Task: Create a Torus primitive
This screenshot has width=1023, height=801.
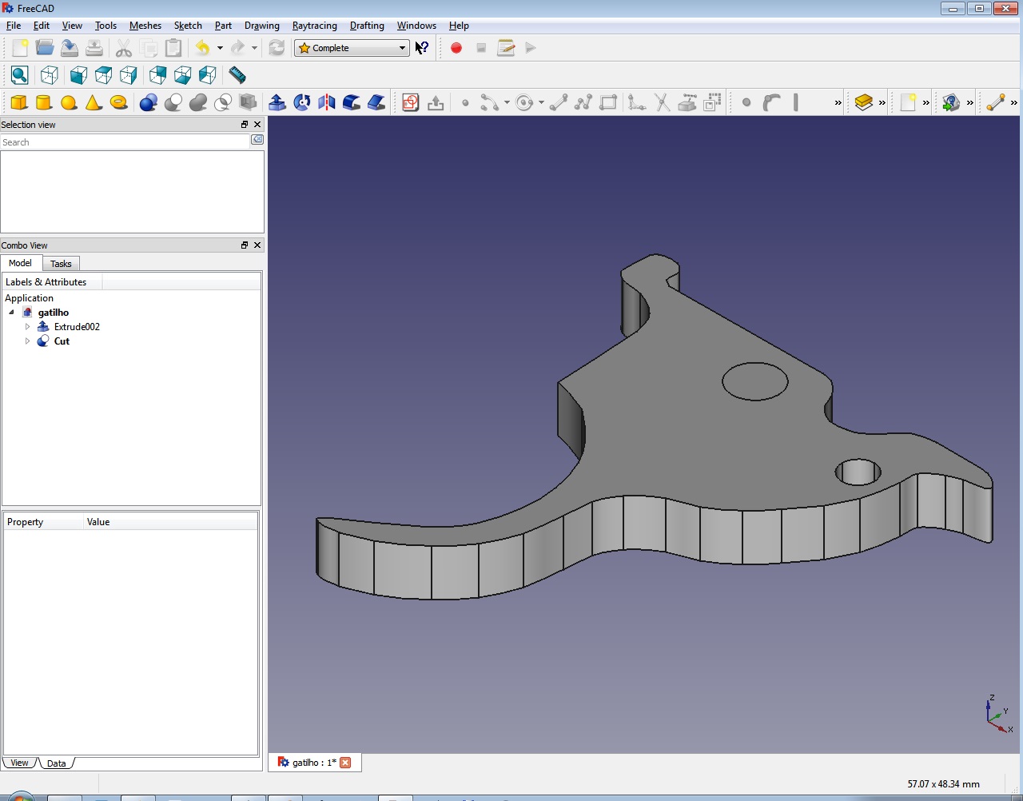Action: 118,102
